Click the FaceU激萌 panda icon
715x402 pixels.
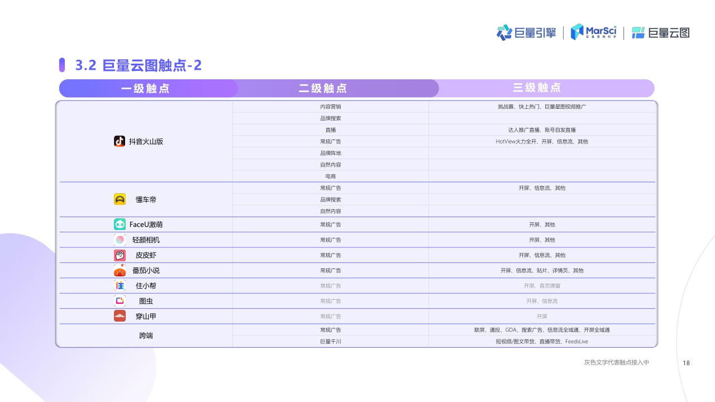120,224
